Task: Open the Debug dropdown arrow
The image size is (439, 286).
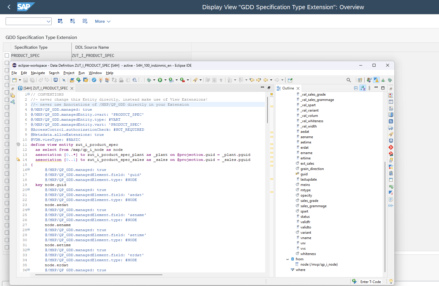Action: (154, 80)
